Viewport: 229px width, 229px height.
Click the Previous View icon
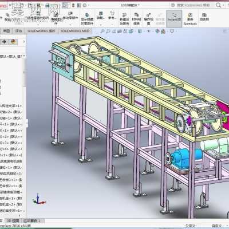click(114, 31)
